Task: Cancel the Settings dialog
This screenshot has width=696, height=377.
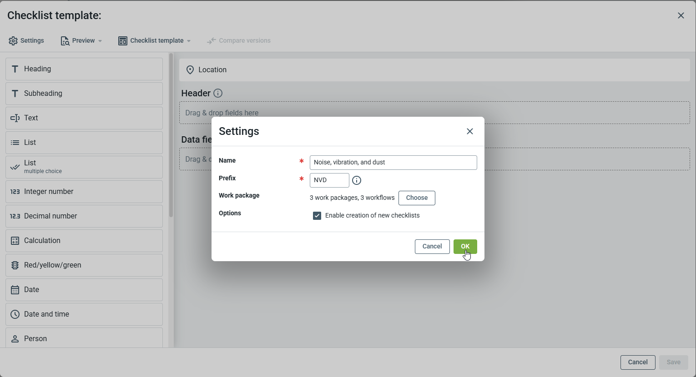Action: (x=432, y=247)
